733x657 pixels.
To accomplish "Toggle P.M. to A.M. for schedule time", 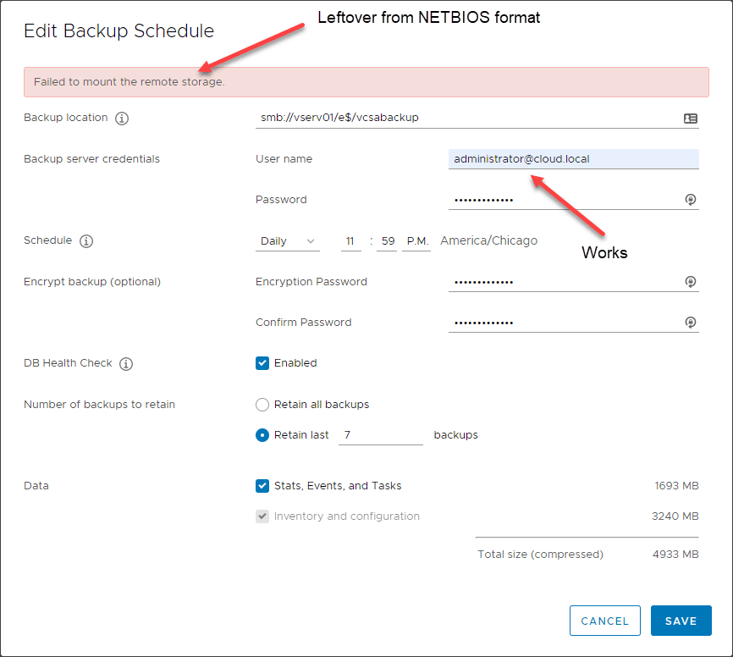I will [x=416, y=240].
